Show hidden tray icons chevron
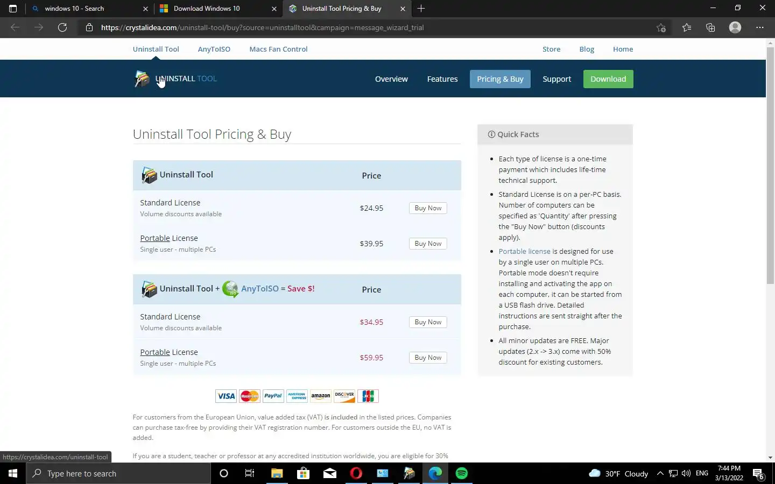Image resolution: width=775 pixels, height=484 pixels. click(x=660, y=473)
